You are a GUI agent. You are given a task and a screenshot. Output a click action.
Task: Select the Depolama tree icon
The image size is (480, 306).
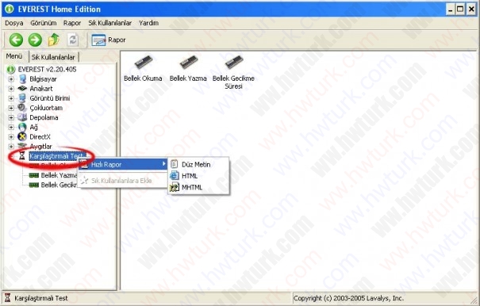click(22, 117)
